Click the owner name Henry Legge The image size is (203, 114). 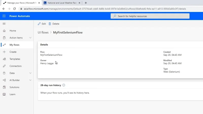click(47, 63)
